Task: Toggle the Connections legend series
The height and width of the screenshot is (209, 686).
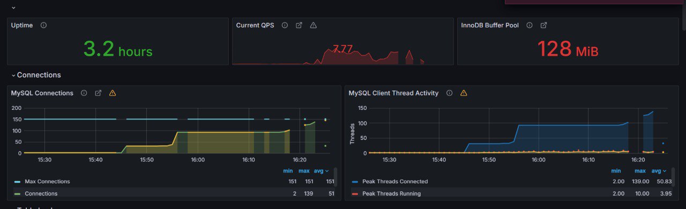Action: tap(41, 193)
